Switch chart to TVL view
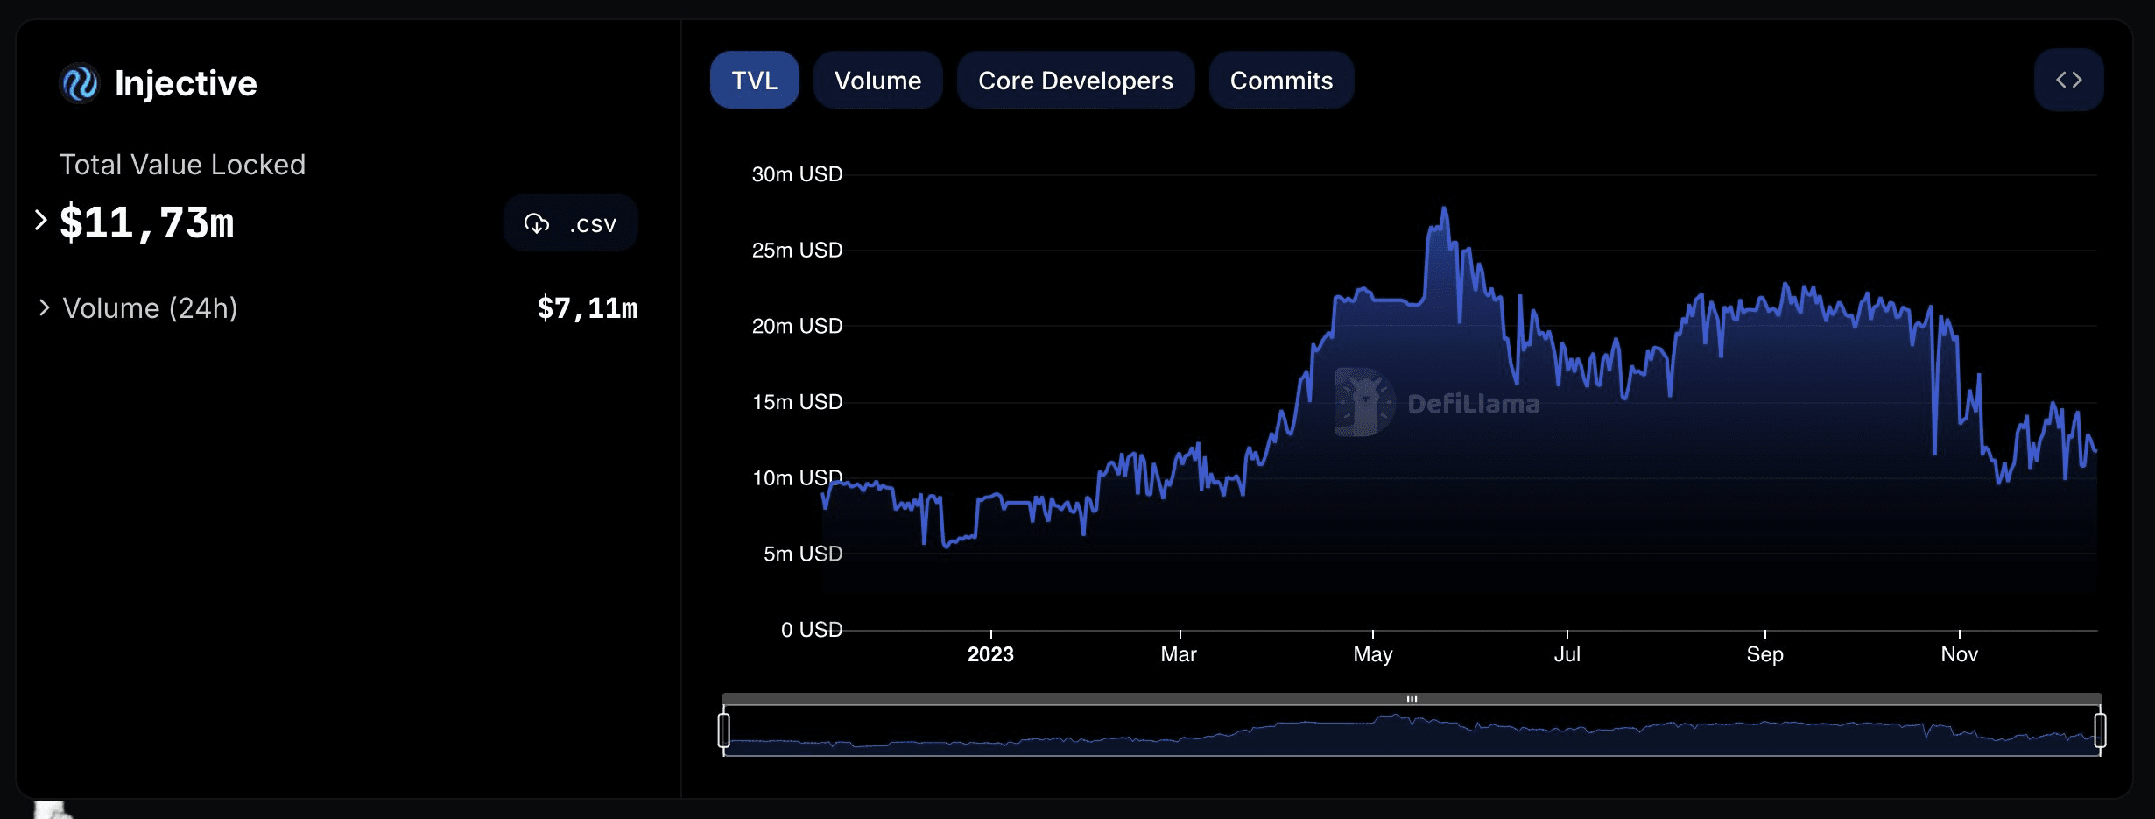This screenshot has height=819, width=2155. point(754,81)
